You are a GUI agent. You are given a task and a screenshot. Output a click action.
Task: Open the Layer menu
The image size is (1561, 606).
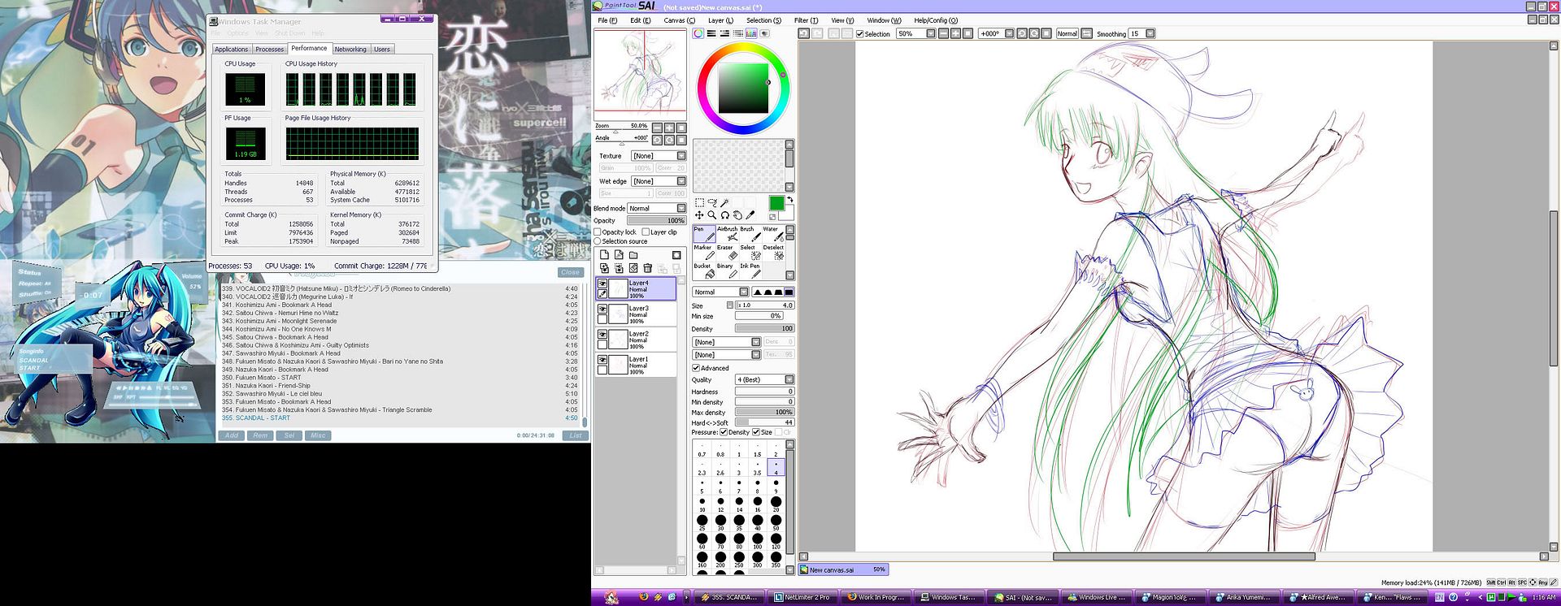point(720,20)
